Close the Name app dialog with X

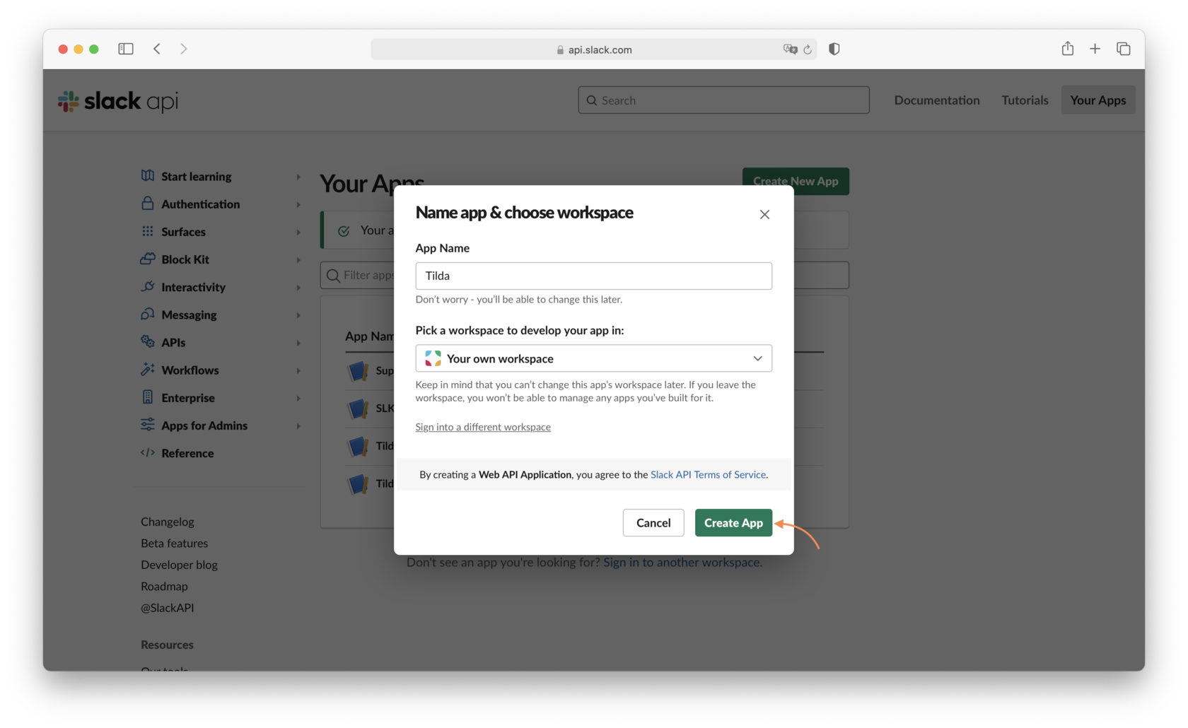tap(764, 214)
